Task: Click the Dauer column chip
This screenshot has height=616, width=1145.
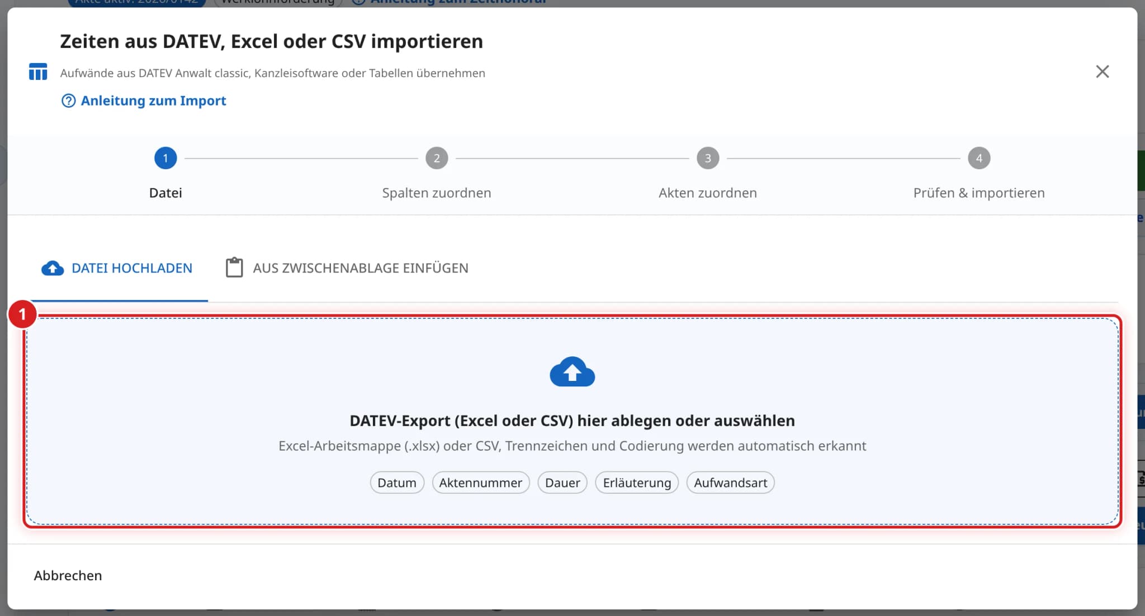Action: pyautogui.click(x=562, y=483)
